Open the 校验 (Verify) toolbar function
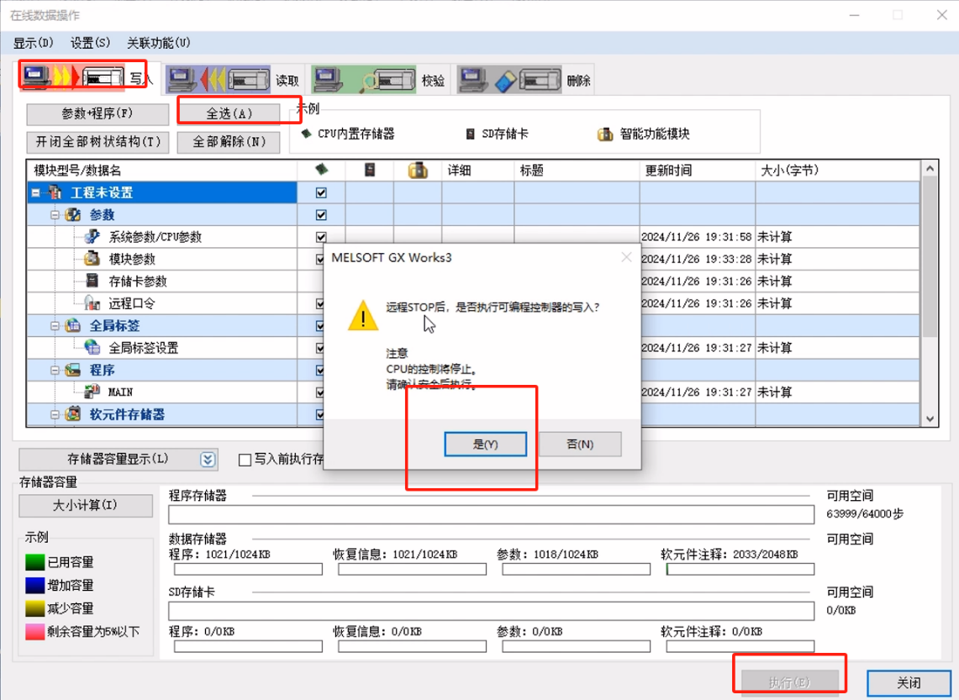The width and height of the screenshot is (959, 700). 363,76
